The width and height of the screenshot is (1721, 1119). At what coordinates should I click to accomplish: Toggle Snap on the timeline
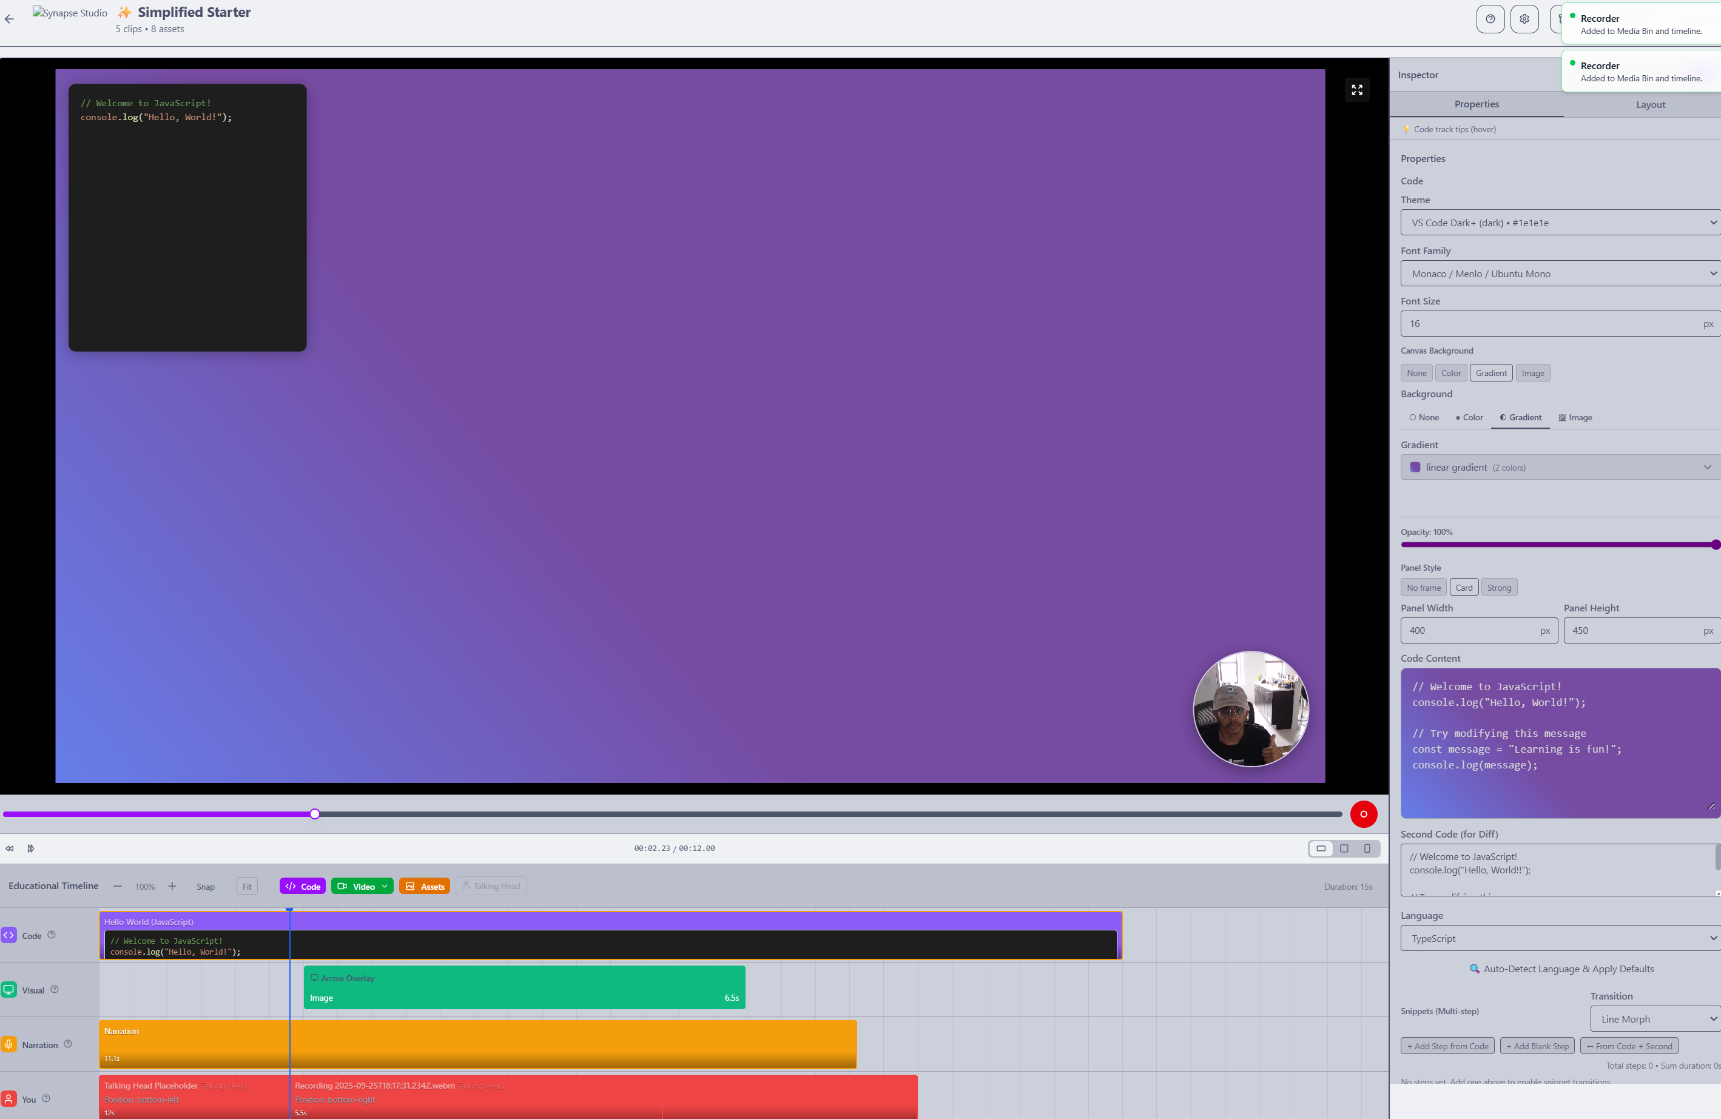pos(206,886)
